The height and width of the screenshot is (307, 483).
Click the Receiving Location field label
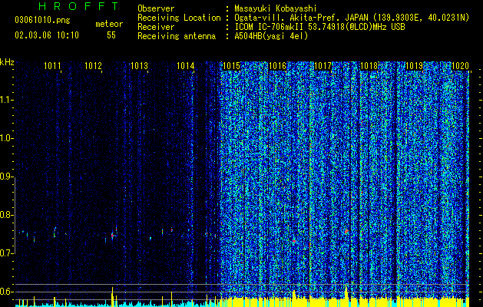coord(179,18)
